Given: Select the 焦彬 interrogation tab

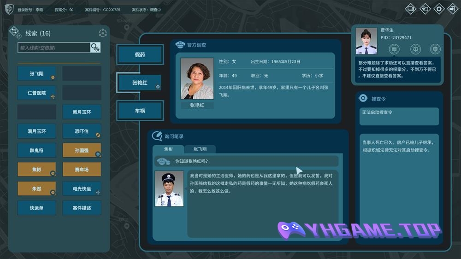Looking at the screenshot, I should click(x=168, y=149).
